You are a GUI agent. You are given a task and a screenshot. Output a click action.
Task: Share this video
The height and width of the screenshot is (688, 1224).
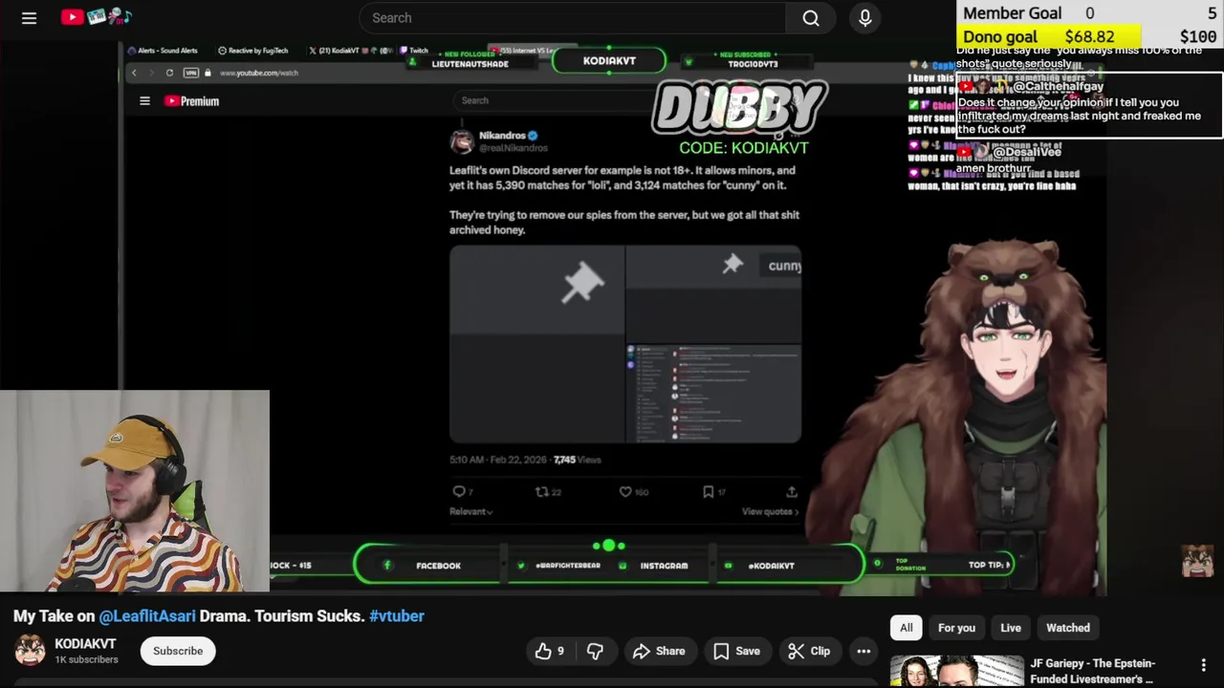pos(659,651)
